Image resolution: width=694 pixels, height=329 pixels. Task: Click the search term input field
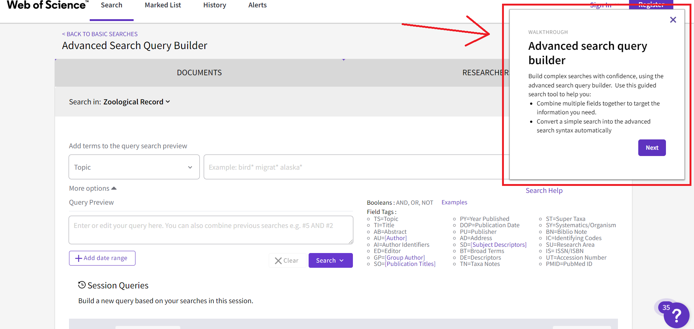click(x=356, y=167)
